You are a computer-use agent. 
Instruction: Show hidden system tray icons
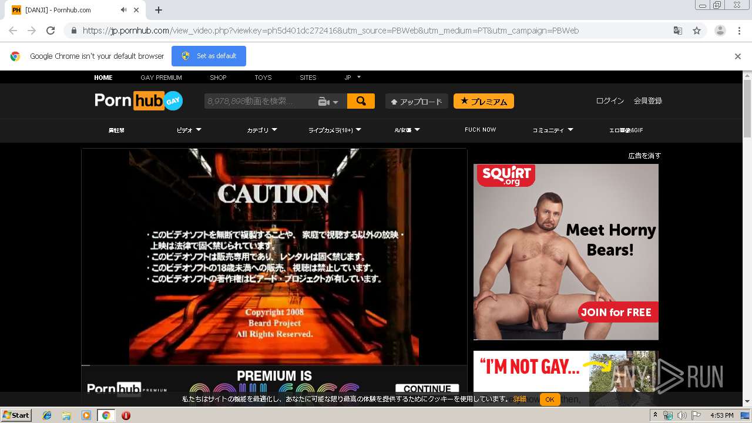[x=656, y=415]
